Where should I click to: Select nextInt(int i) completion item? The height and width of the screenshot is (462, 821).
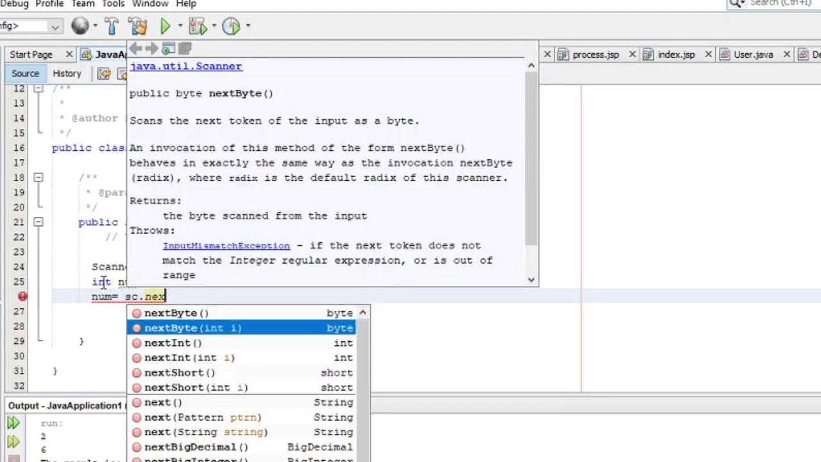coord(242,357)
